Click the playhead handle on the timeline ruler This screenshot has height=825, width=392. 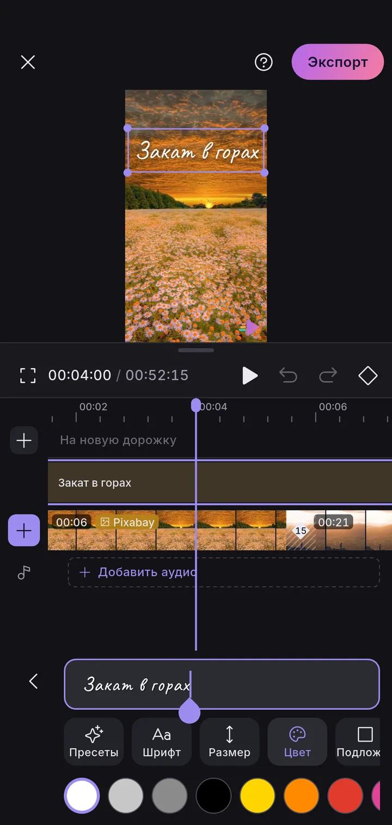click(196, 405)
